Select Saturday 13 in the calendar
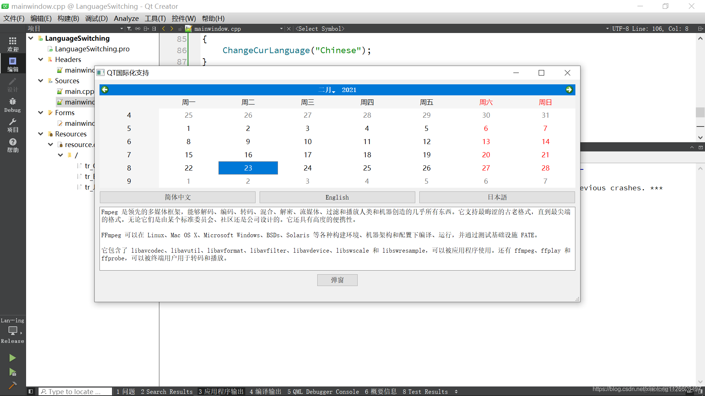 (486, 142)
